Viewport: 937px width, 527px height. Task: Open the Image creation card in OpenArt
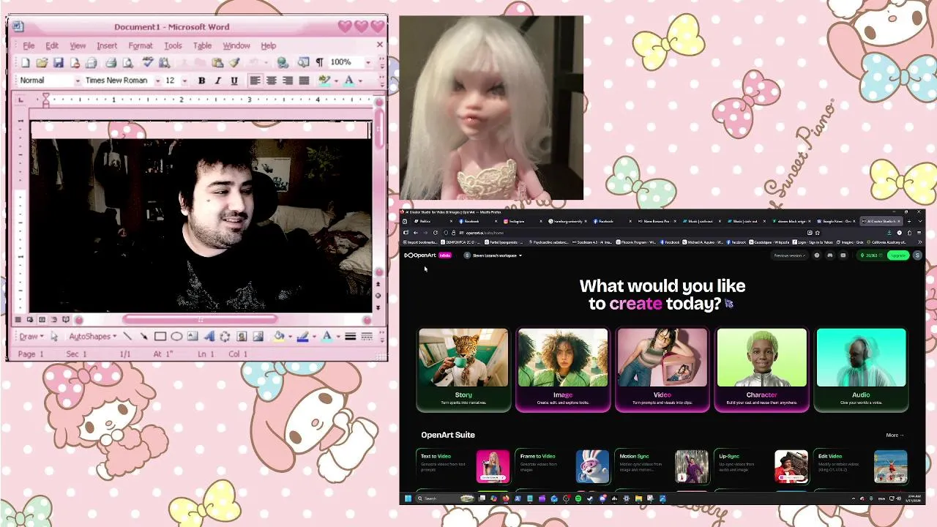click(x=563, y=369)
